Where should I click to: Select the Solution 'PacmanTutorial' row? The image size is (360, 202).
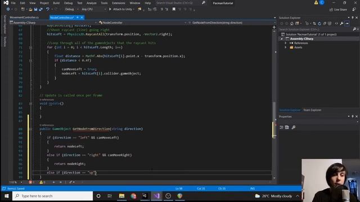pyautogui.click(x=319, y=34)
